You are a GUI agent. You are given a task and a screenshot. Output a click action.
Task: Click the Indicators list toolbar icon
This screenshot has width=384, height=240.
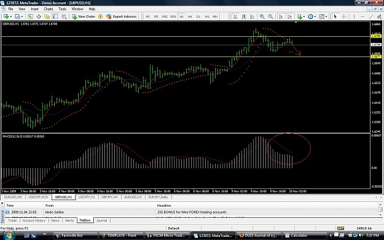tap(299, 17)
